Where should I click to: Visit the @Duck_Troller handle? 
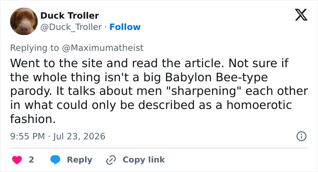click(x=71, y=27)
